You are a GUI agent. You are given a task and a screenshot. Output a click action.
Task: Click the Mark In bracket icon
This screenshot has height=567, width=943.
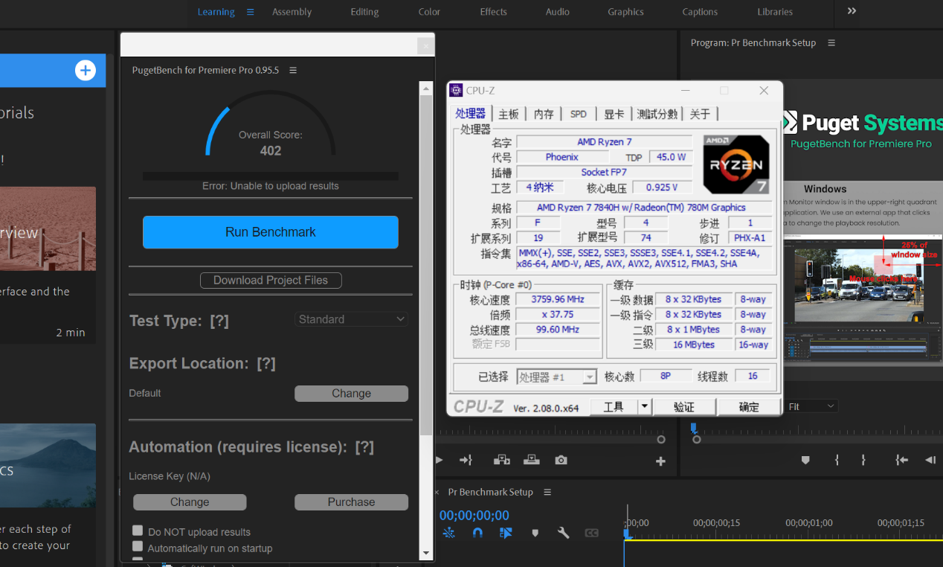tap(837, 461)
